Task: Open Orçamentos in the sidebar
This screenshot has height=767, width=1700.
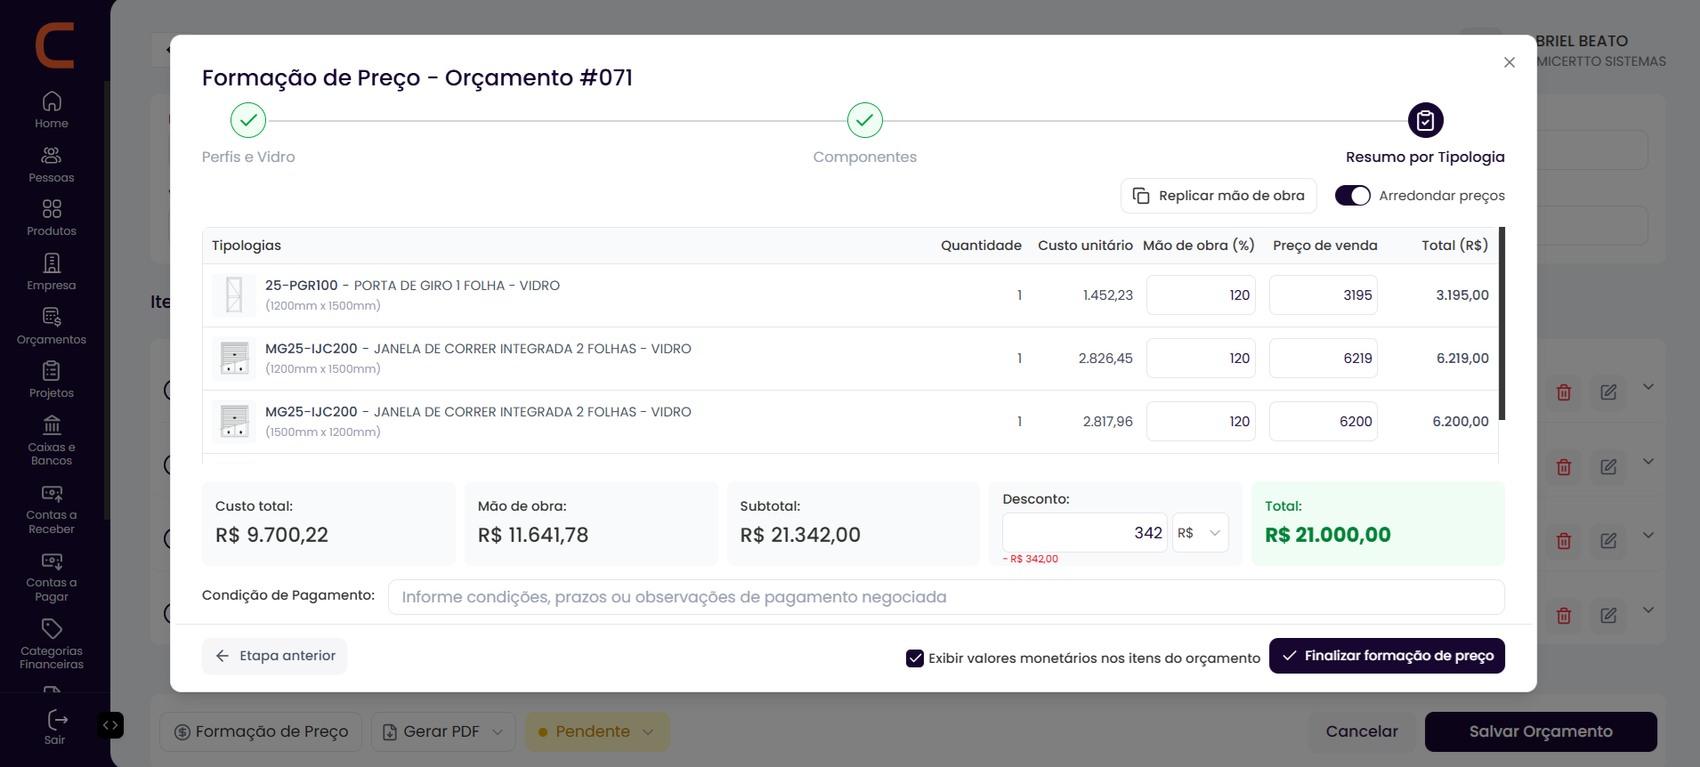Action: (x=52, y=327)
